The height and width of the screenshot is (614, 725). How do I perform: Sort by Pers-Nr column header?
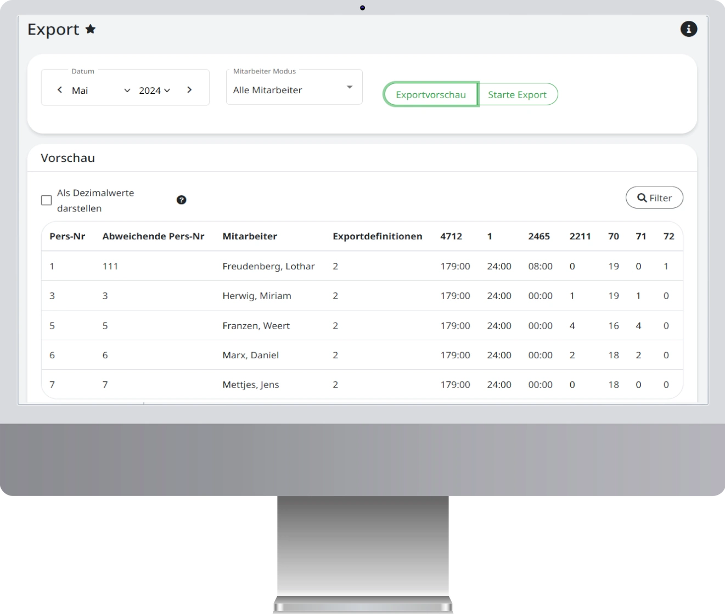(67, 236)
